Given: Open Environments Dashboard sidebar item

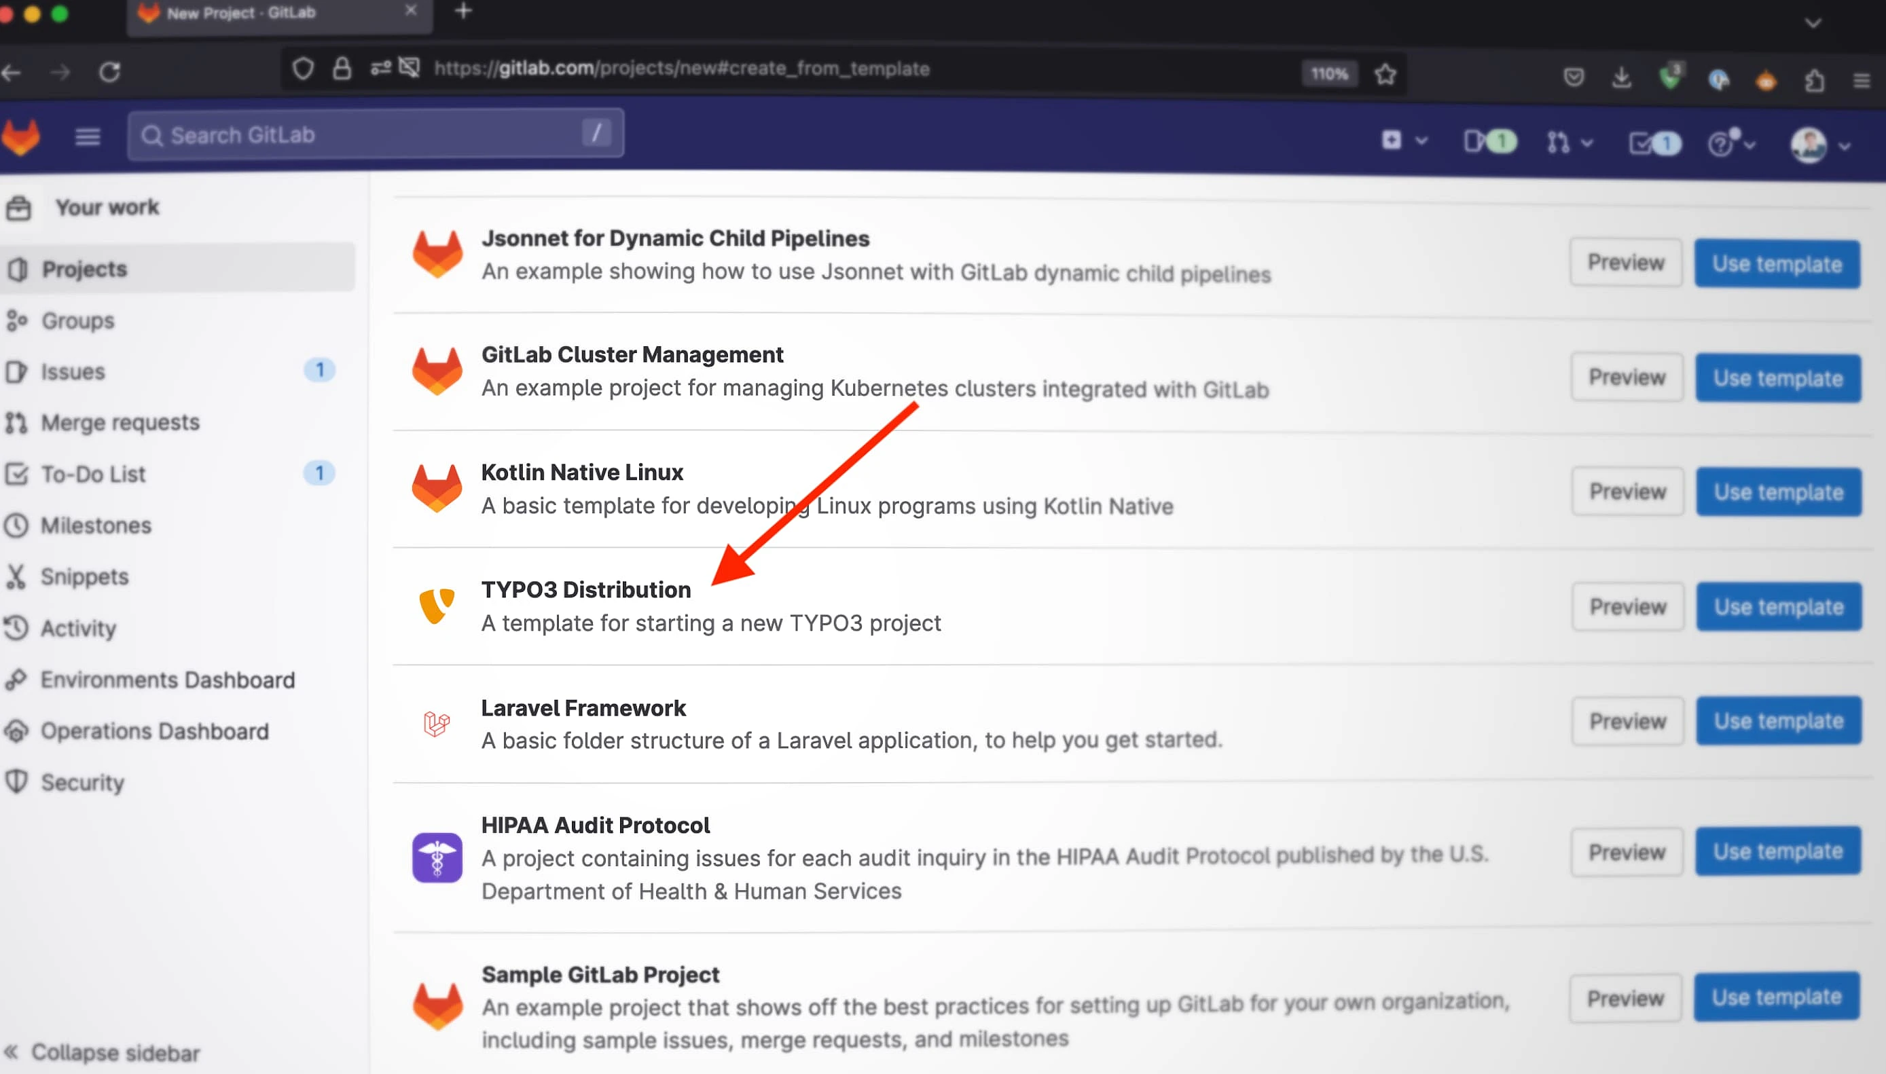Looking at the screenshot, I should click(x=168, y=680).
